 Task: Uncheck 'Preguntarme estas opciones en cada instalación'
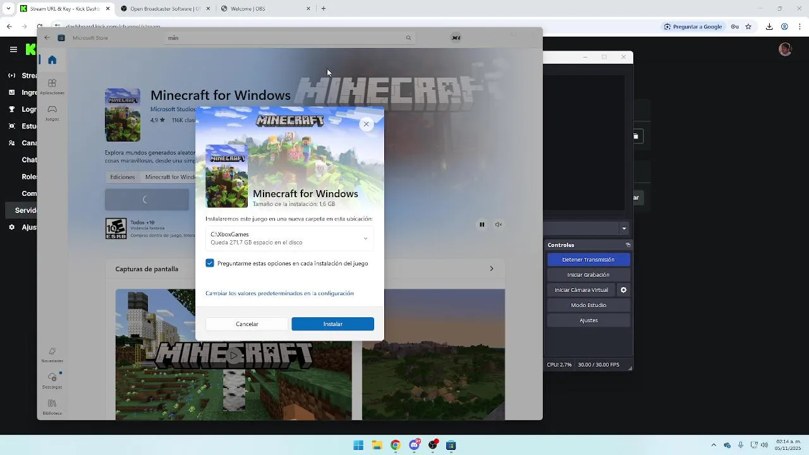coord(210,263)
